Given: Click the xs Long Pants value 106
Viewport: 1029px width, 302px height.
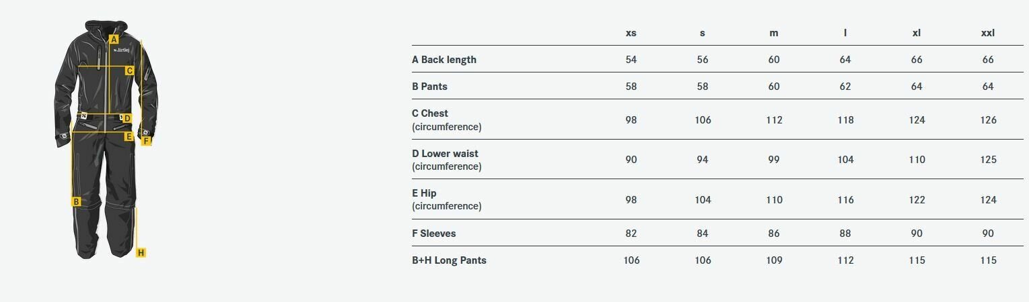Looking at the screenshot, I should coord(631,260).
